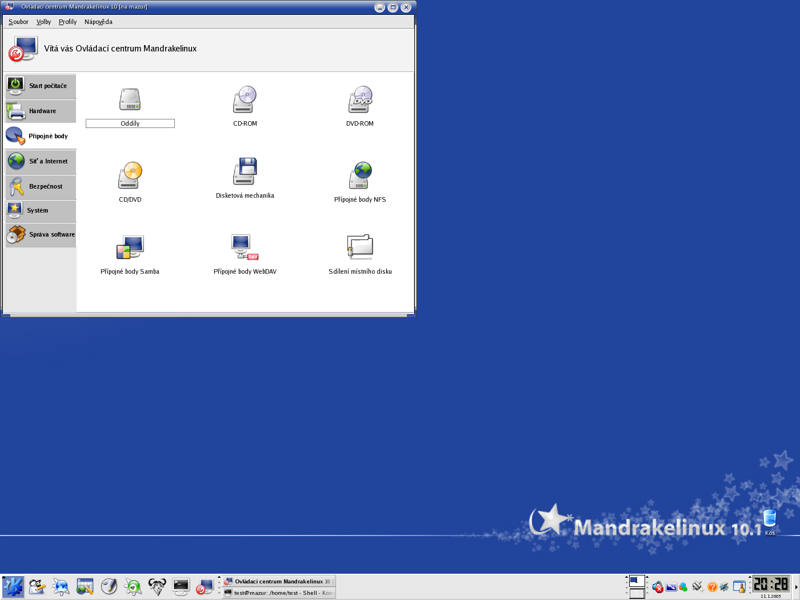Select the Systém sidebar section
Screen dimensions: 800x600
click(41, 210)
